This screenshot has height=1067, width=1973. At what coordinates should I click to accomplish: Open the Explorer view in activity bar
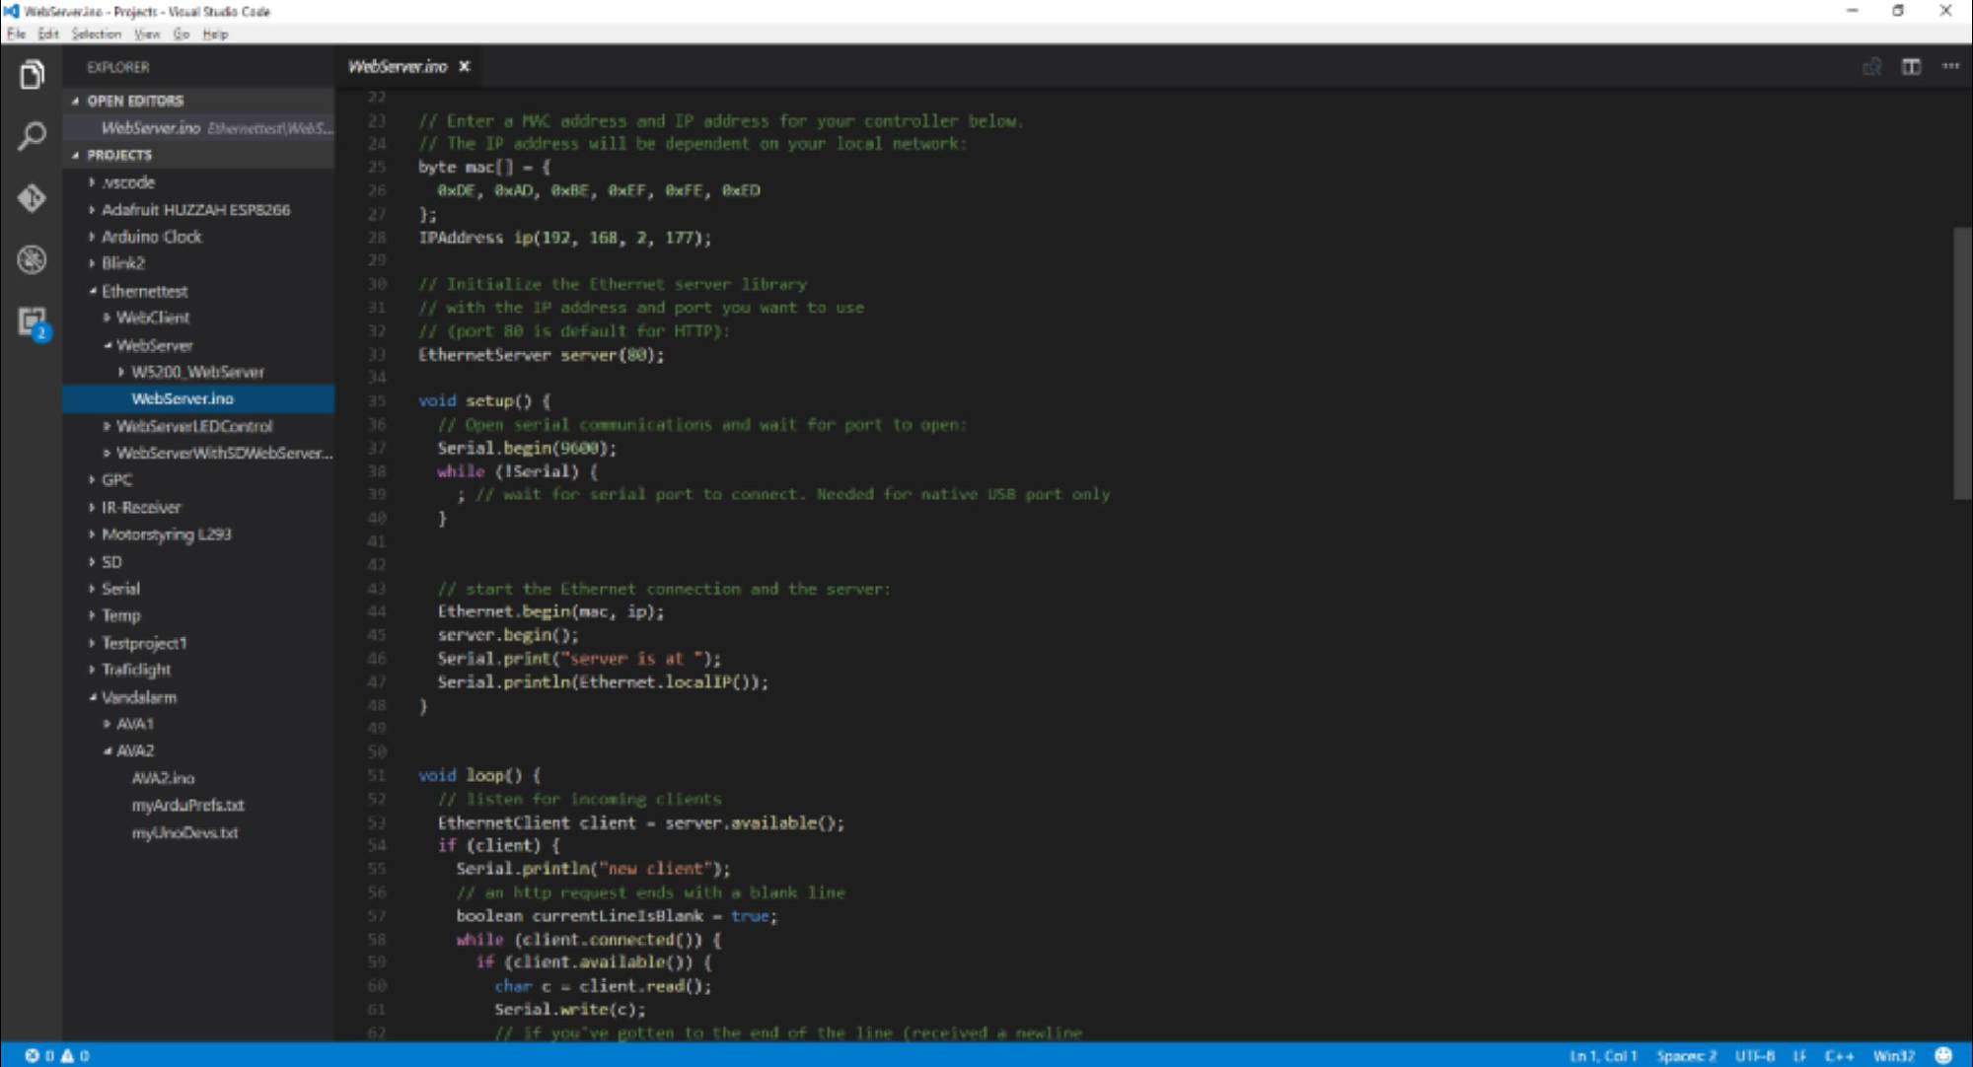click(x=32, y=75)
